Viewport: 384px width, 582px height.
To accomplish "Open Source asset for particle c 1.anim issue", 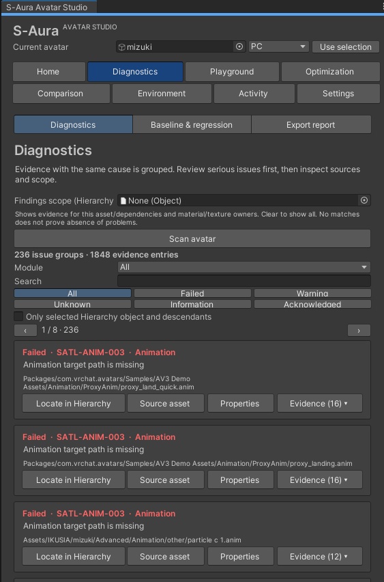I will click(x=165, y=557).
